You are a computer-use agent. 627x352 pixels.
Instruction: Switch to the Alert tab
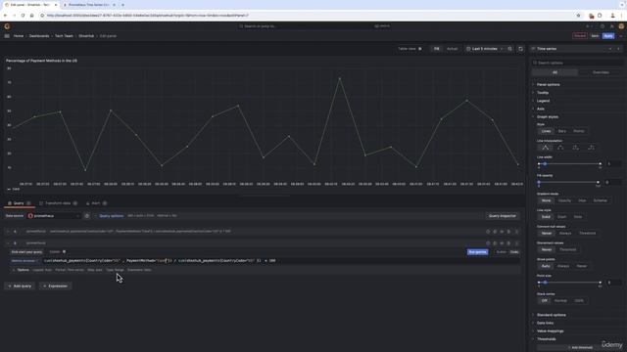pyautogui.click(x=96, y=203)
